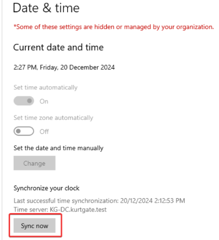Click the 2:27 PM time text

(x=25, y=68)
